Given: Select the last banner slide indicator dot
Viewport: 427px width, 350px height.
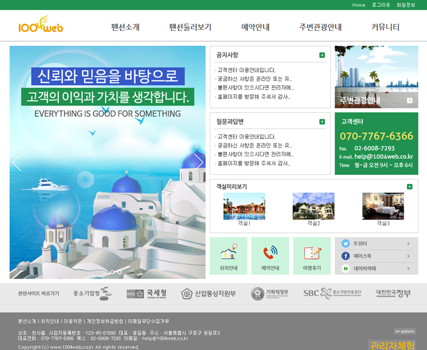Looking at the screenshot, I should tap(120, 272).
